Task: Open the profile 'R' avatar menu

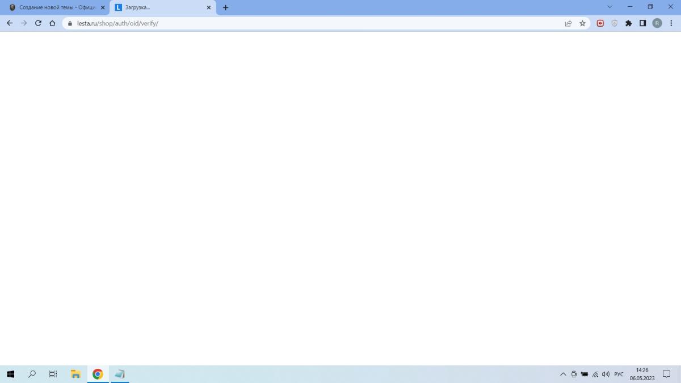Action: (x=657, y=23)
